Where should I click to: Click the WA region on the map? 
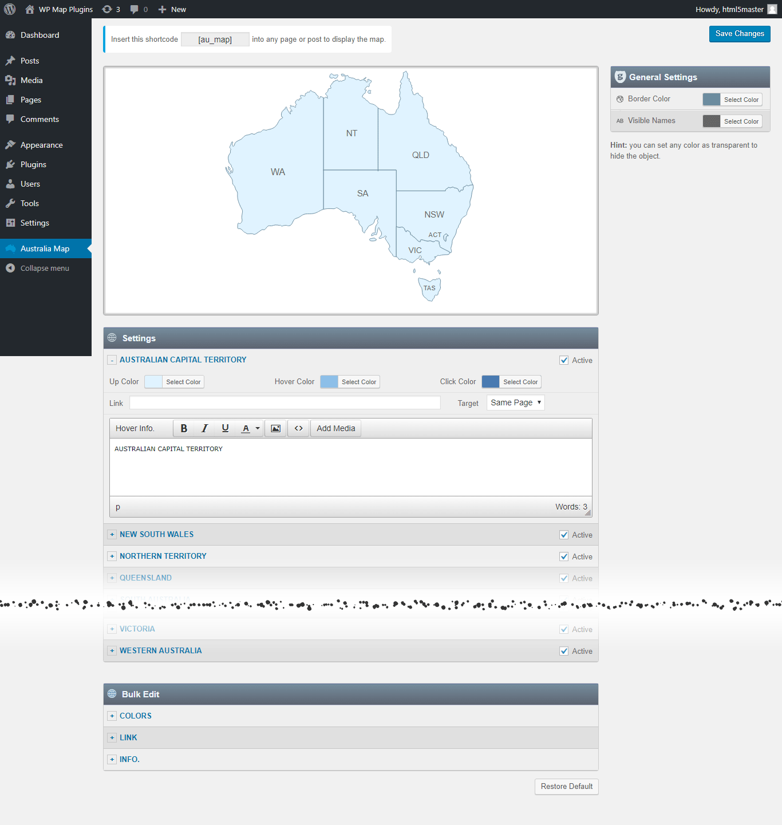278,172
